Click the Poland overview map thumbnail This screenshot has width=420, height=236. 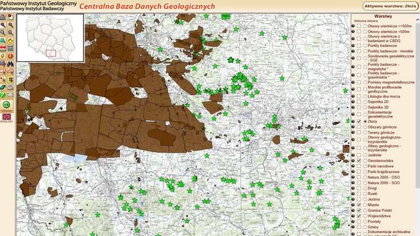tap(51, 38)
